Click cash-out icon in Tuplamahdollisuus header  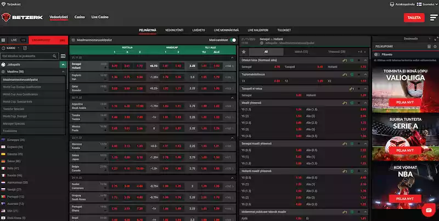point(345,74)
